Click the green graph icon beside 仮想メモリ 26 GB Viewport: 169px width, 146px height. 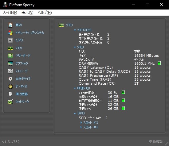click(x=123, y=108)
